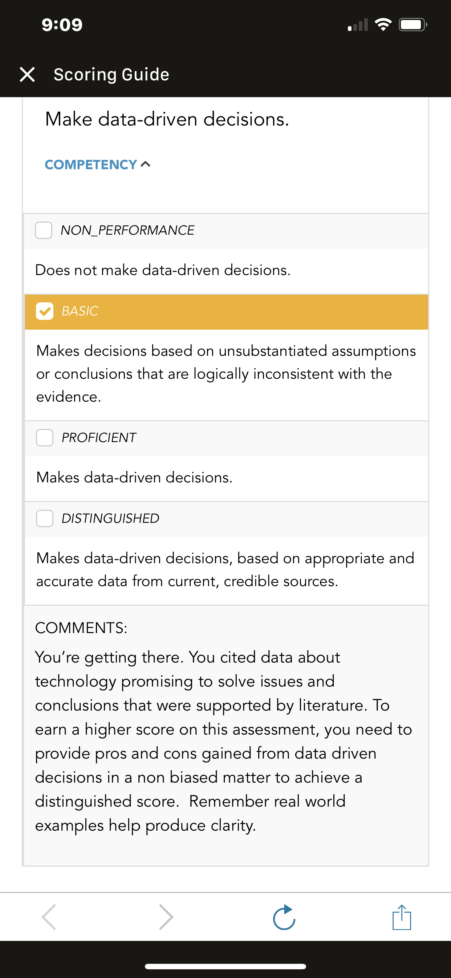Tap the Scoring Guide title
Viewport: 451px width, 978px height.
111,75
